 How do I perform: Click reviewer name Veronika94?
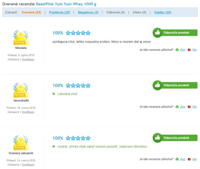click(21, 101)
